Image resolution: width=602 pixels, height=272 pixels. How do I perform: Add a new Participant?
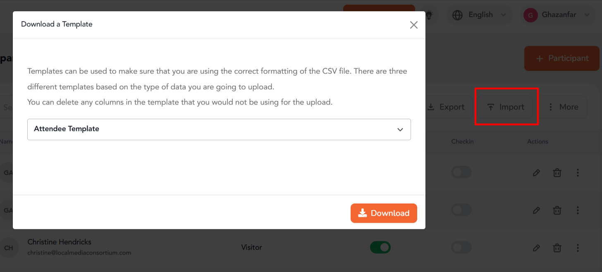click(x=561, y=58)
